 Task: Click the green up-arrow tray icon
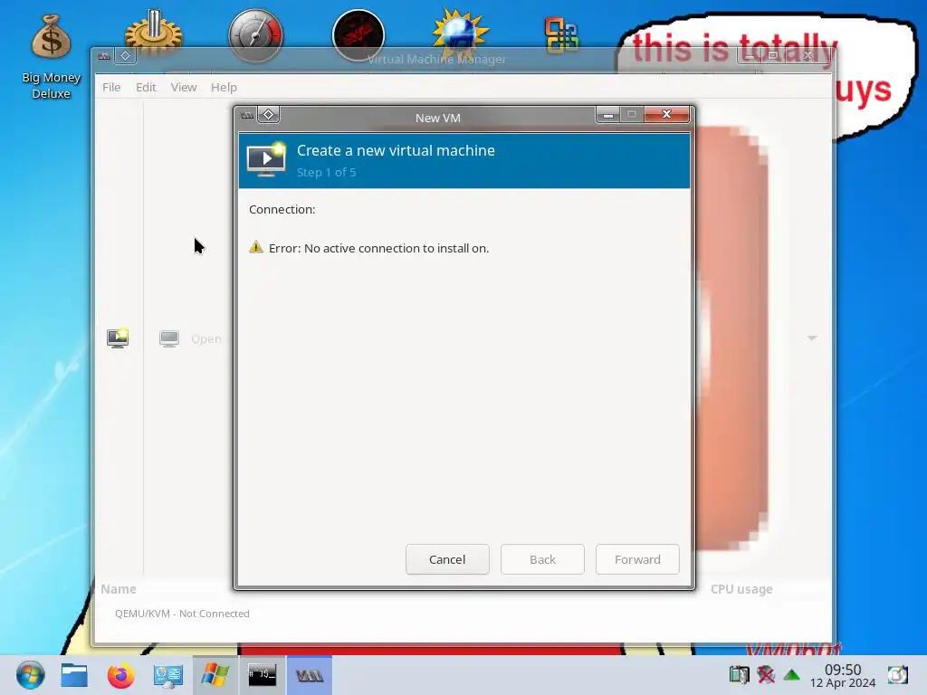(x=791, y=675)
